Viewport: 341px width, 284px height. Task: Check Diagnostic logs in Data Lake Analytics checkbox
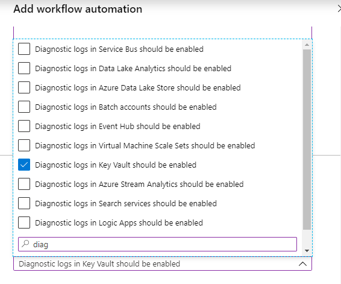coord(24,68)
